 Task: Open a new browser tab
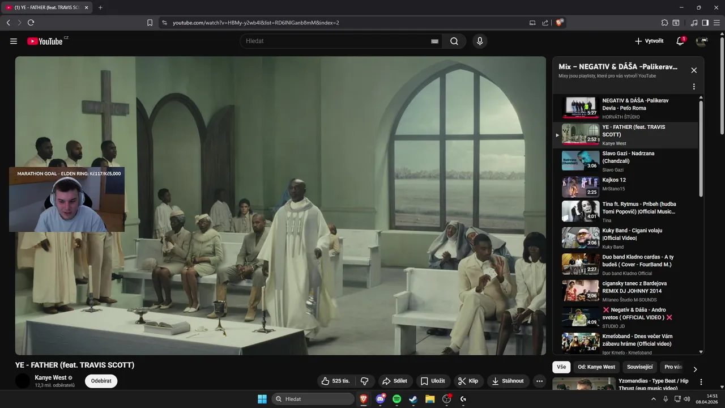pyautogui.click(x=100, y=7)
